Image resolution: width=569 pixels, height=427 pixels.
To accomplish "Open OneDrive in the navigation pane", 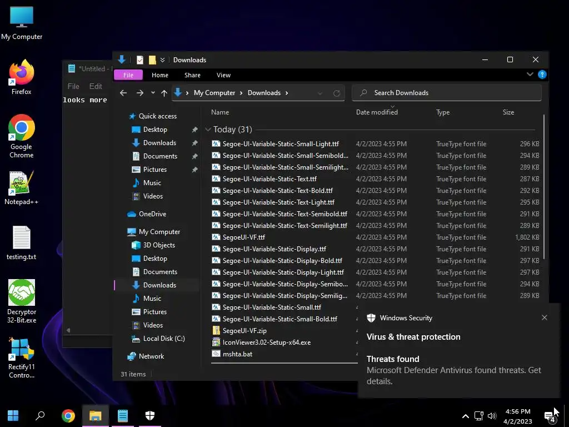I will [152, 214].
